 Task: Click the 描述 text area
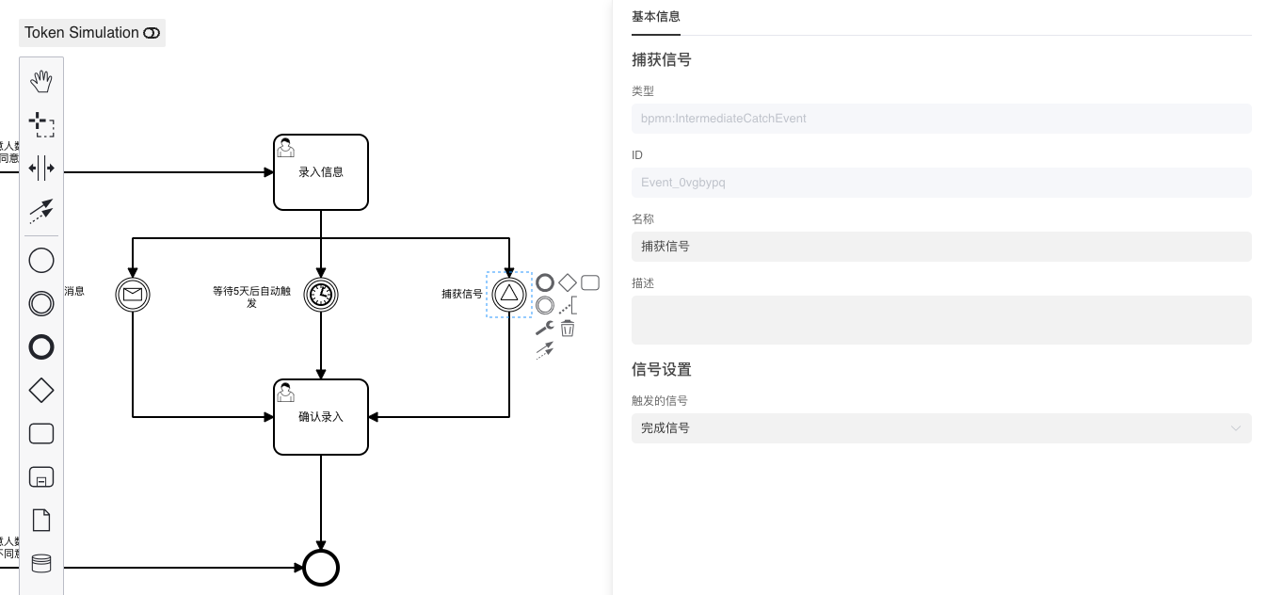coord(940,320)
